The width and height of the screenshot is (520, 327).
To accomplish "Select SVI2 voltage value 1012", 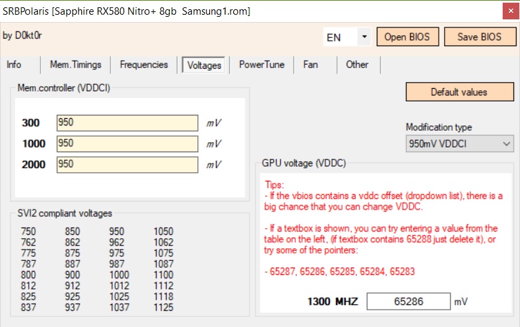I will pos(119,286).
